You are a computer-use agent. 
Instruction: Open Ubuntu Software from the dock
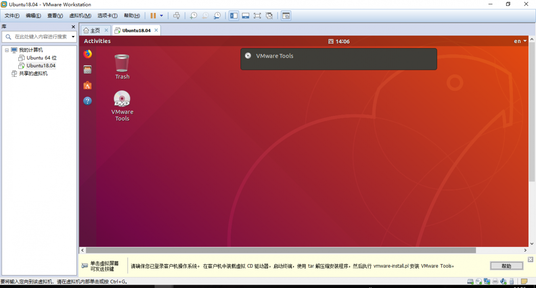[88, 85]
